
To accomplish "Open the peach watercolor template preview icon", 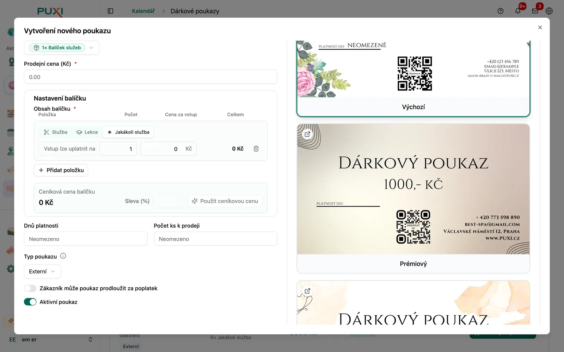I will pos(307,291).
